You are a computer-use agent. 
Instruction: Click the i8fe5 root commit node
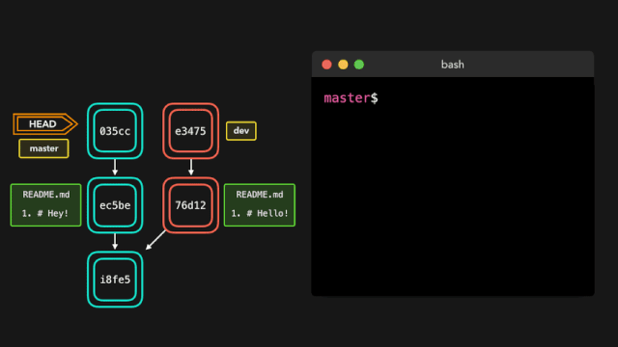point(115,280)
